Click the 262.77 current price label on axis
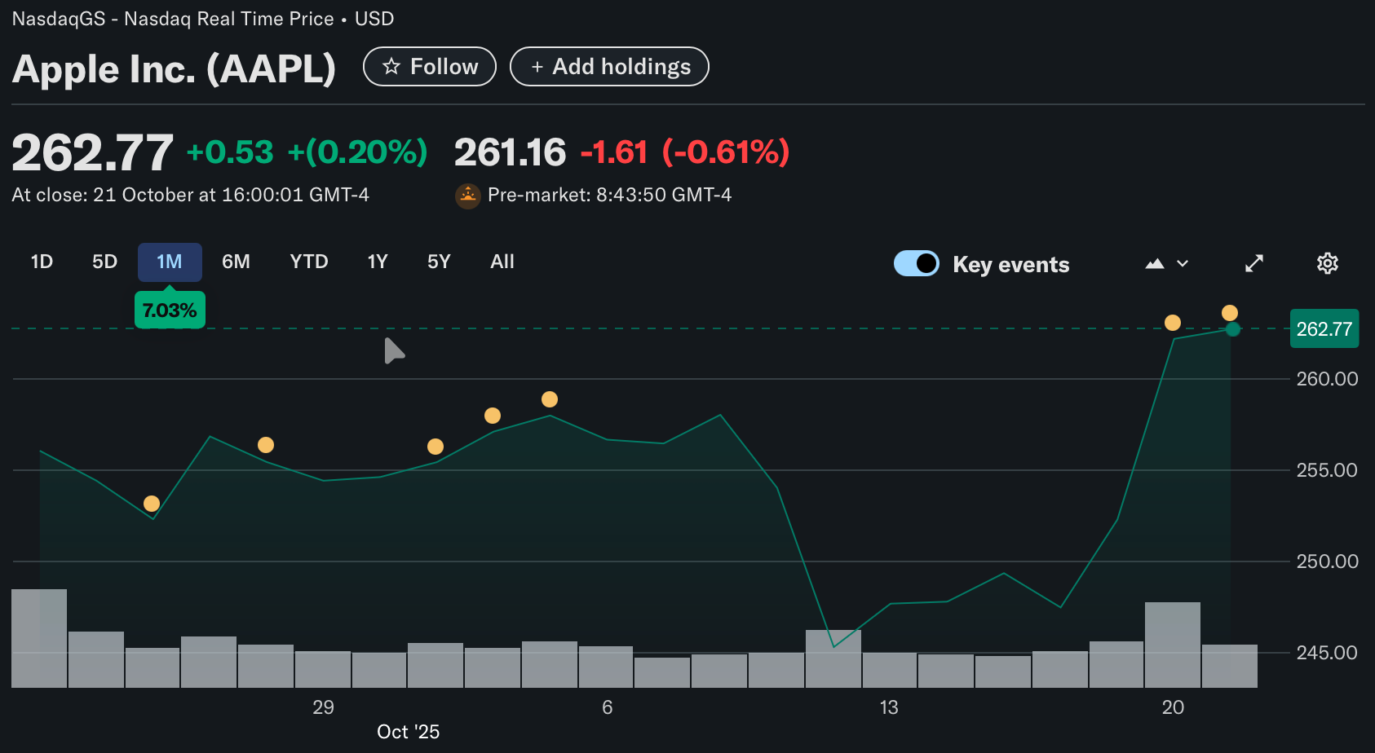The image size is (1375, 753). [x=1324, y=329]
